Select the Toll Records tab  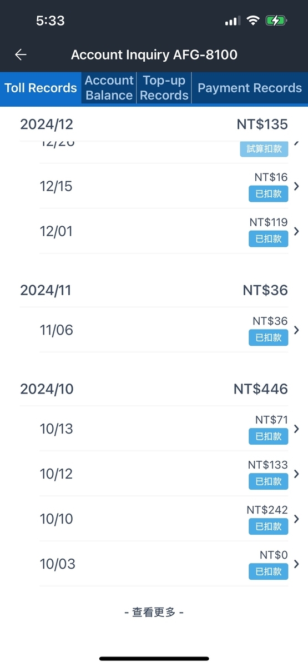pos(41,88)
